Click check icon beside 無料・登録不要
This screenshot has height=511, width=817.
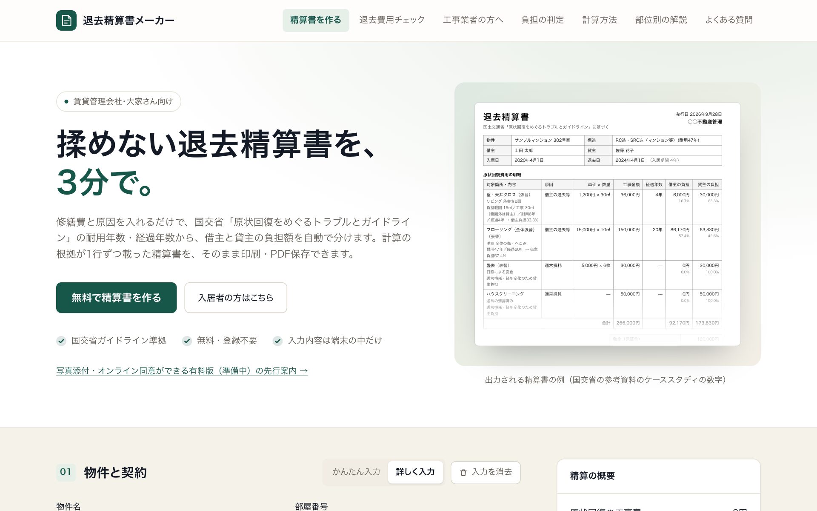pos(187,341)
